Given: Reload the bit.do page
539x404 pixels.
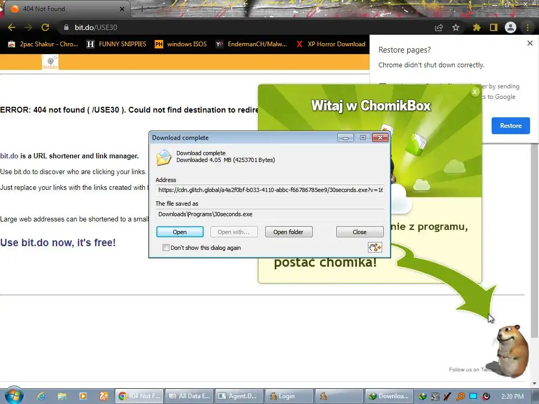Looking at the screenshot, I should pos(45,27).
